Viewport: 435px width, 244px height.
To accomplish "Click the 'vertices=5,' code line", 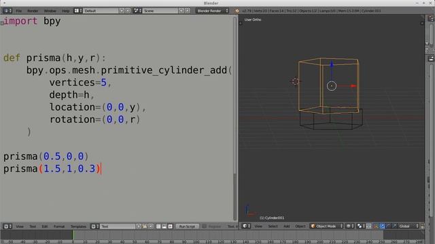I will 80,83.
